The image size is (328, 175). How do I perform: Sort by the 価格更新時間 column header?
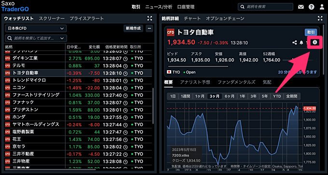(116, 47)
